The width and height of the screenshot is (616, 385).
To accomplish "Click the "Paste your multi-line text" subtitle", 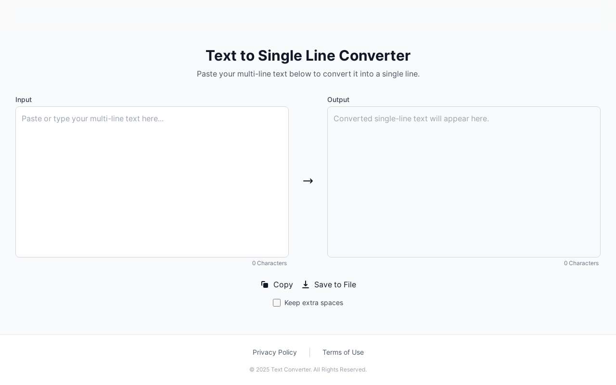I will (x=308, y=74).
